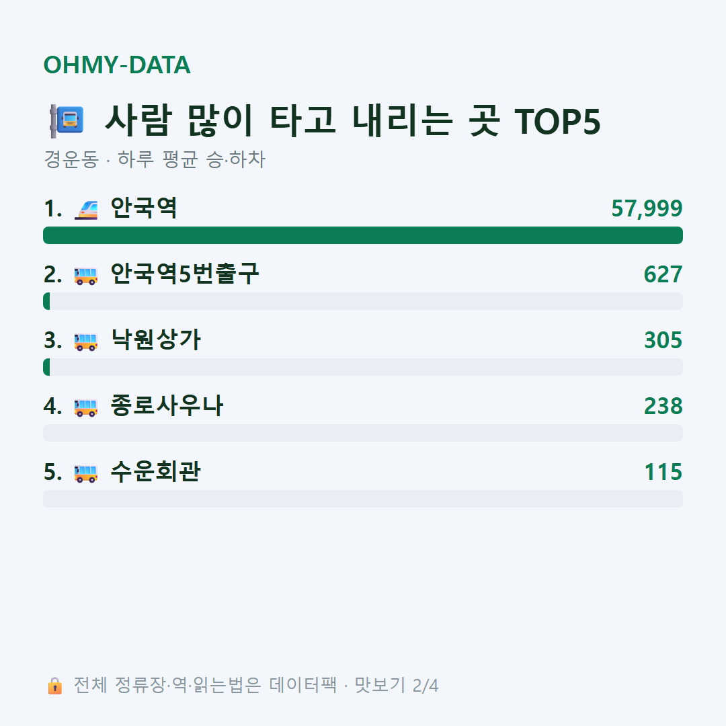Click the bus icon beside 낙원상가
The height and width of the screenshot is (726, 726).
[86, 341]
